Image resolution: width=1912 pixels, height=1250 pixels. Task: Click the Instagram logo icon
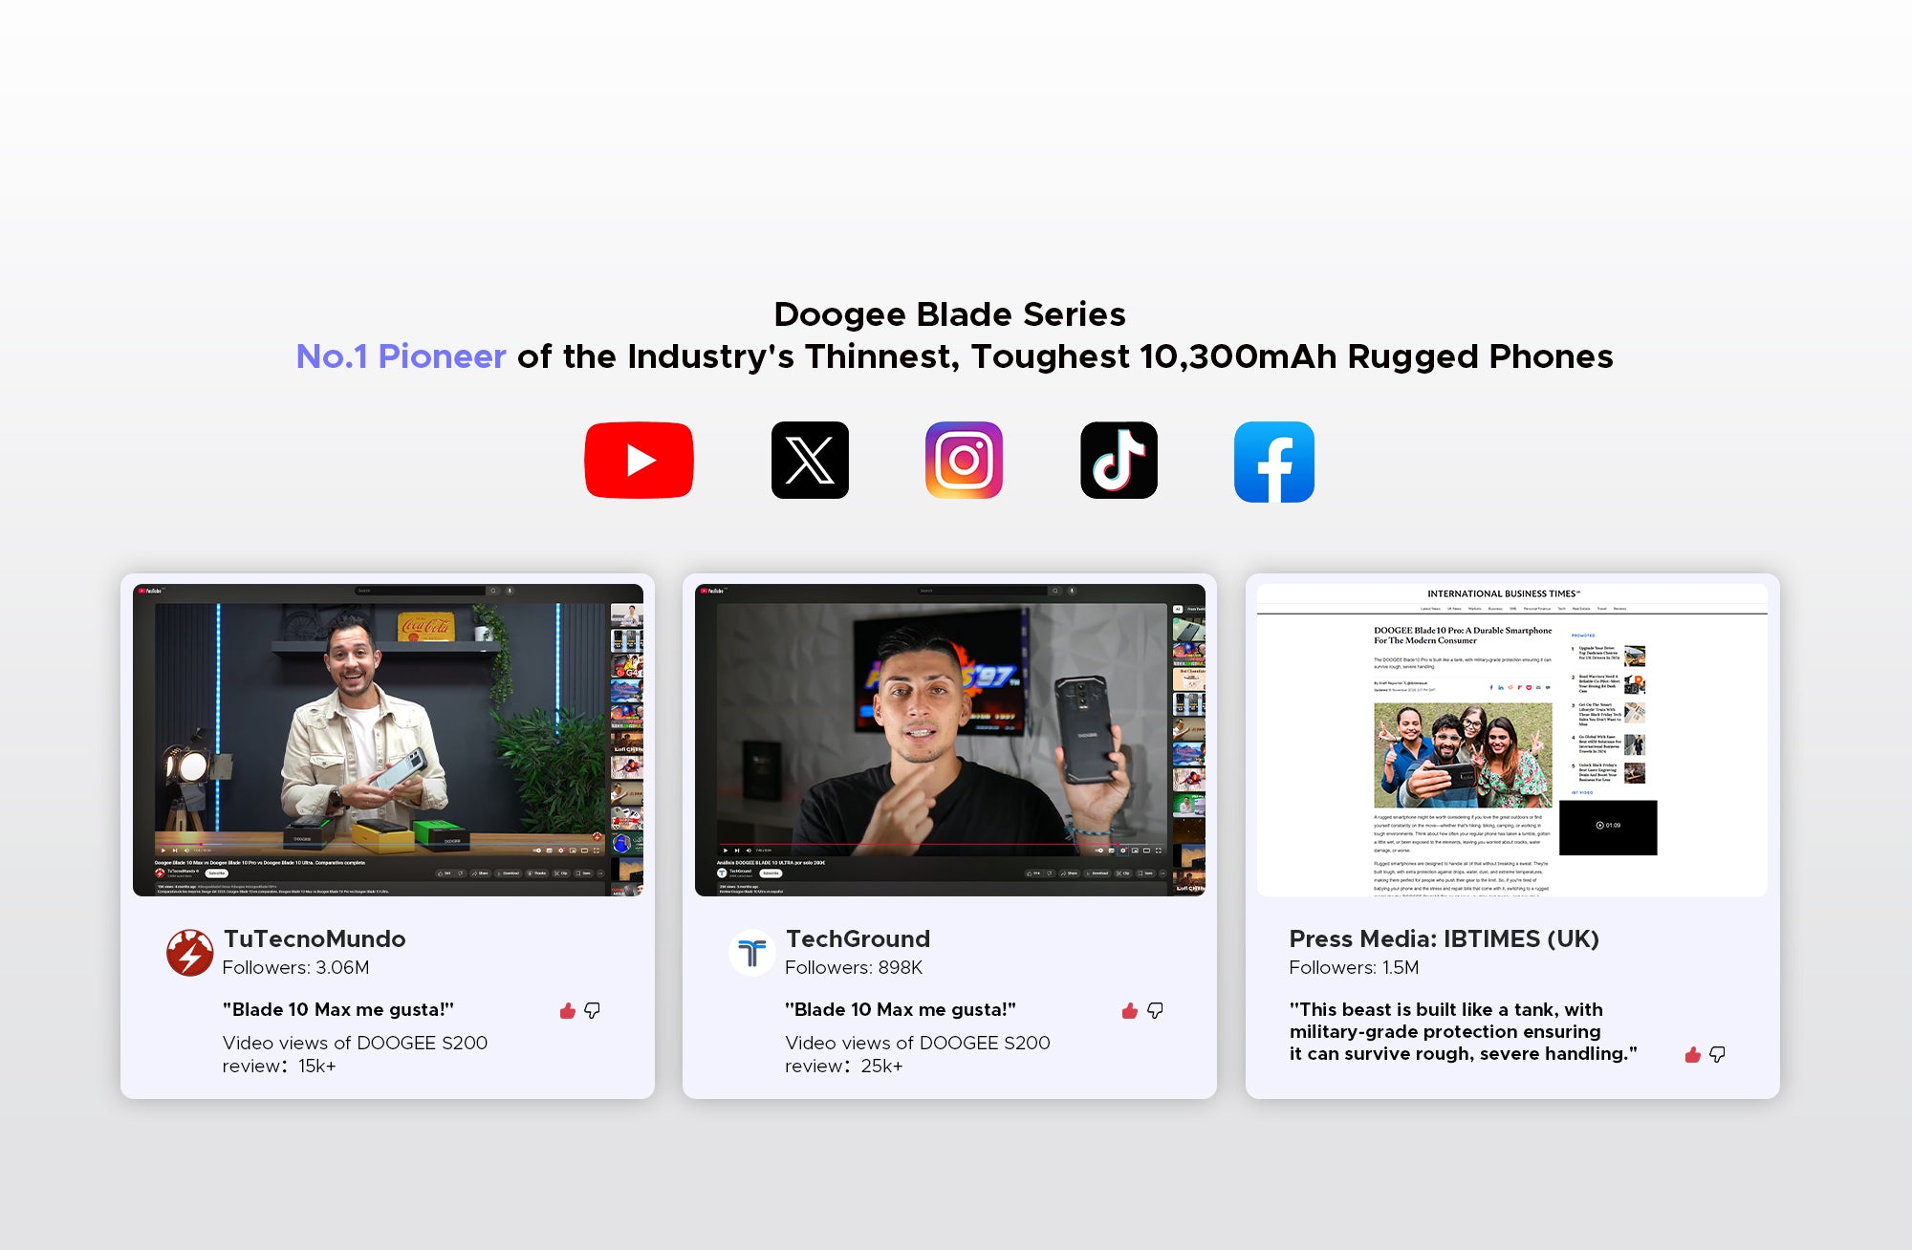(x=964, y=460)
